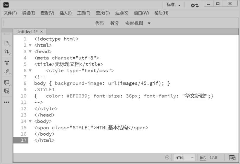The height and width of the screenshot is (164, 240).
Task: Collapse the style block on line 6
Action: (x=30, y=70)
